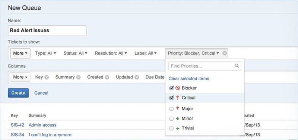Click the search magnifier in Find Priorities
This screenshot has width=298, height=140.
point(237,66)
